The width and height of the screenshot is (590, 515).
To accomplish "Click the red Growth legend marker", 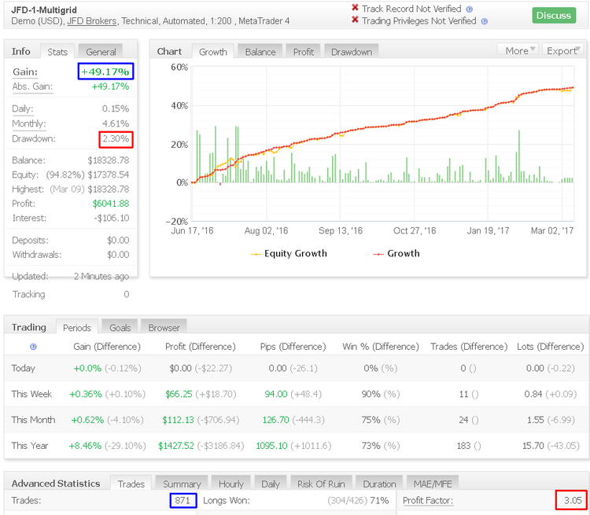I will (x=378, y=254).
